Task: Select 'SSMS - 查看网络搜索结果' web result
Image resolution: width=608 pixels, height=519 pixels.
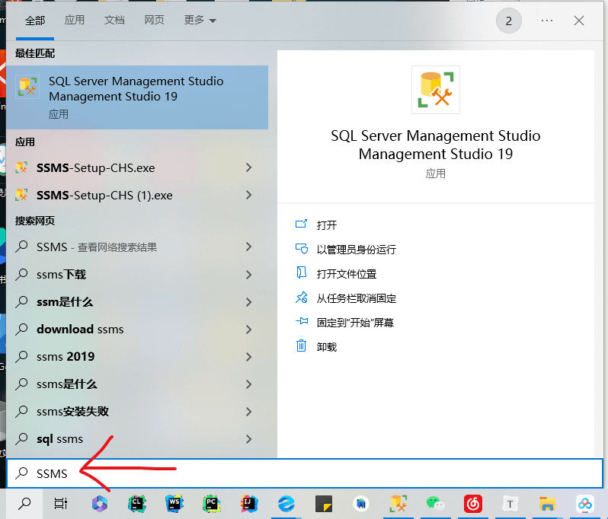Action: pos(137,247)
